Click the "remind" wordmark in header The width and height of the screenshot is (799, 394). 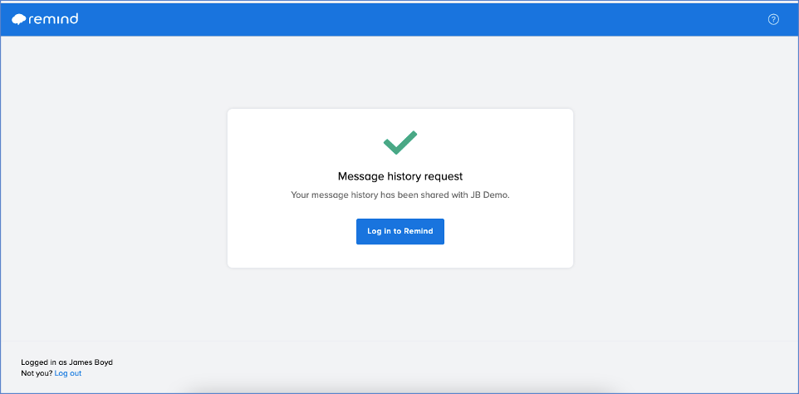point(53,19)
